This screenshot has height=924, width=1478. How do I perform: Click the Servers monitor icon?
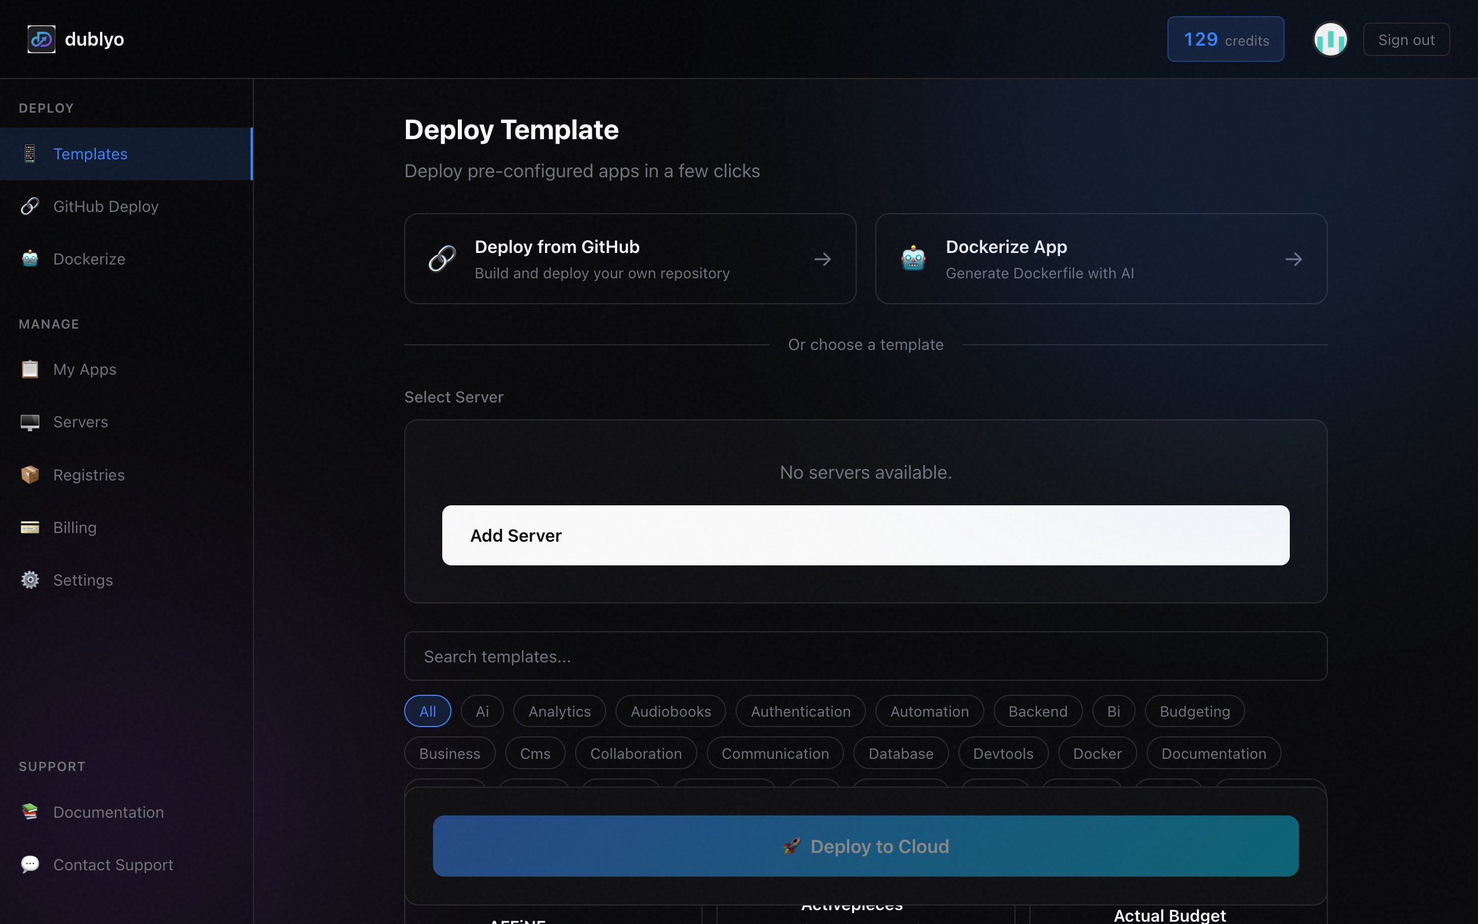29,422
